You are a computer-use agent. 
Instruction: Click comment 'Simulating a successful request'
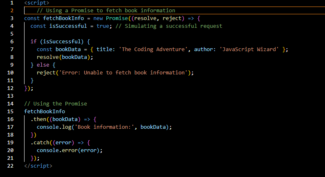click(x=169, y=26)
